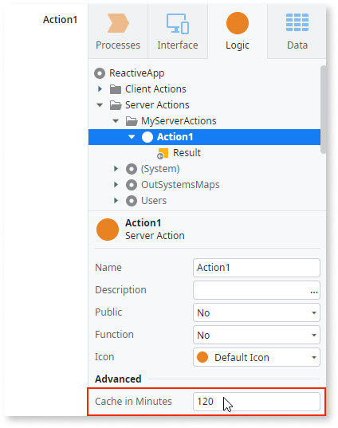Select the (System) tree label
The image size is (338, 428).
coord(160,169)
